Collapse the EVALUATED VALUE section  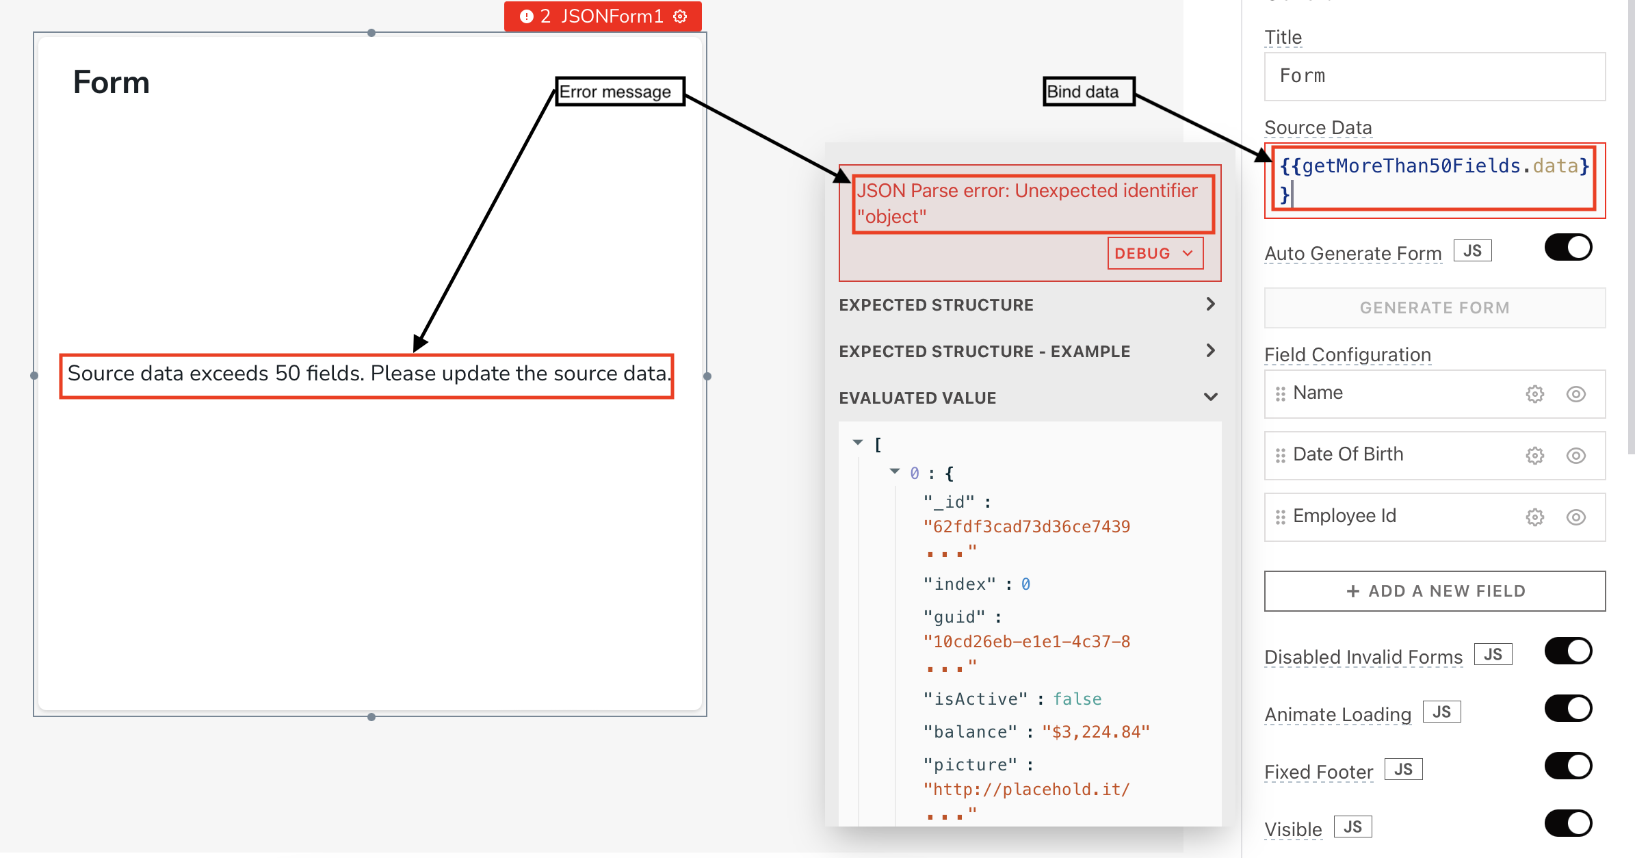[x=1029, y=398]
